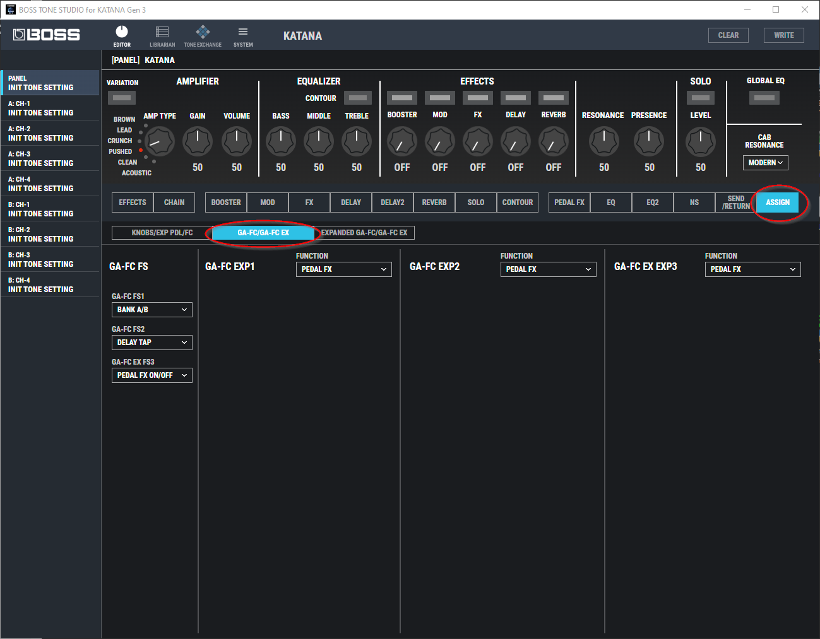Toggle the Delay effect switch
This screenshot has height=639, width=820.
point(516,98)
